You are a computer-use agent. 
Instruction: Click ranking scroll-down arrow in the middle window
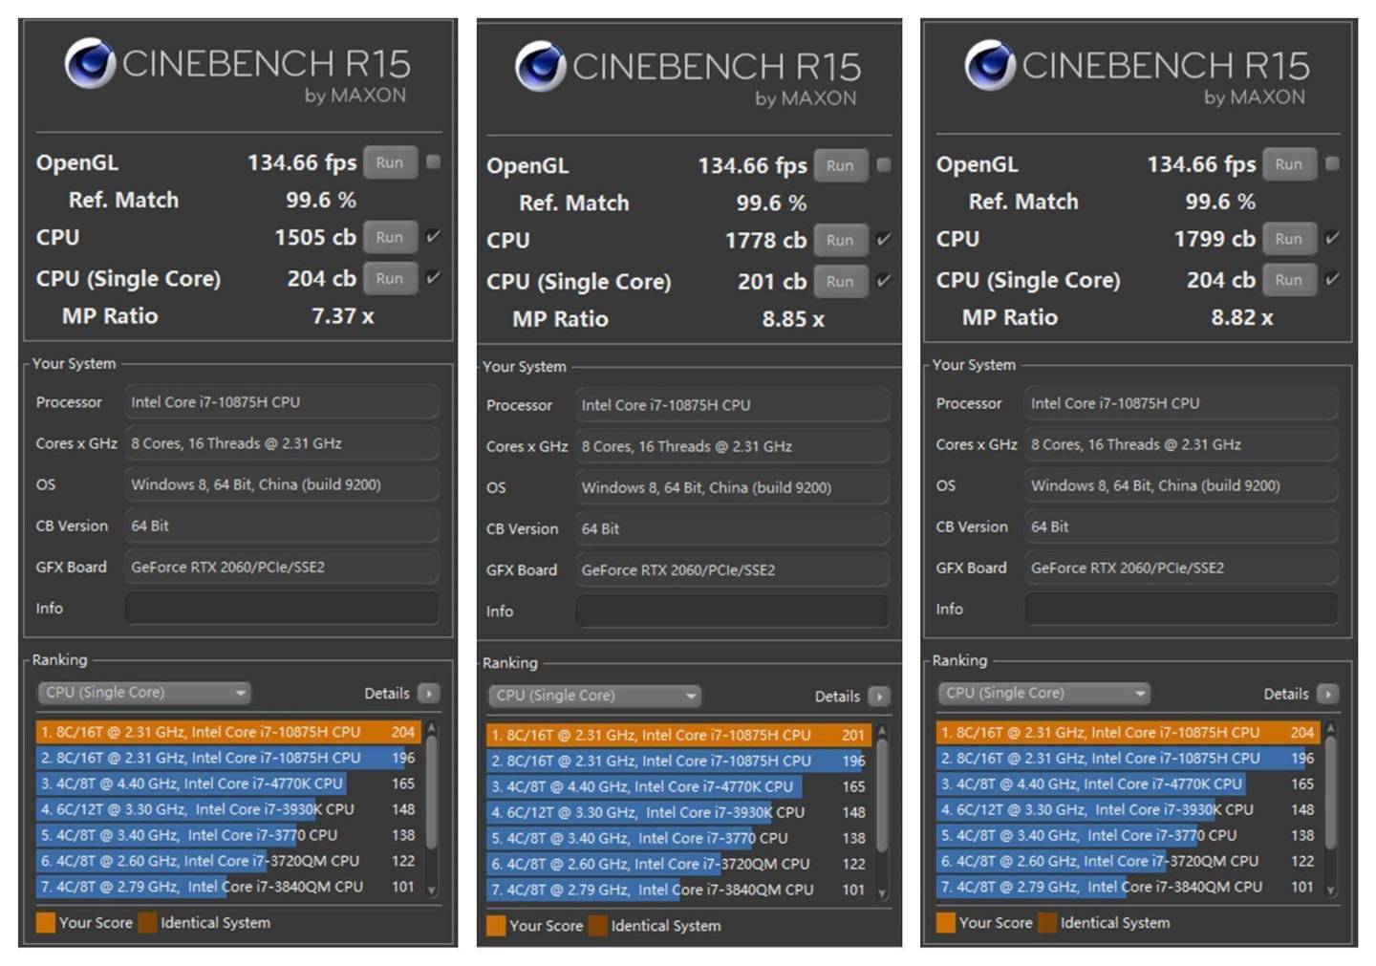[x=882, y=892]
